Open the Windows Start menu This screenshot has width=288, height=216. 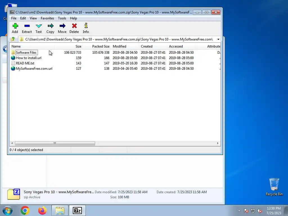(8, 210)
